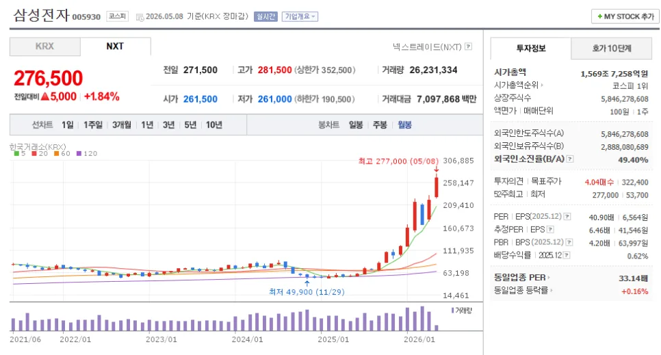Viewport: 661px width, 355px height.
Task: Click the stock code 005930
Action: 86,17
